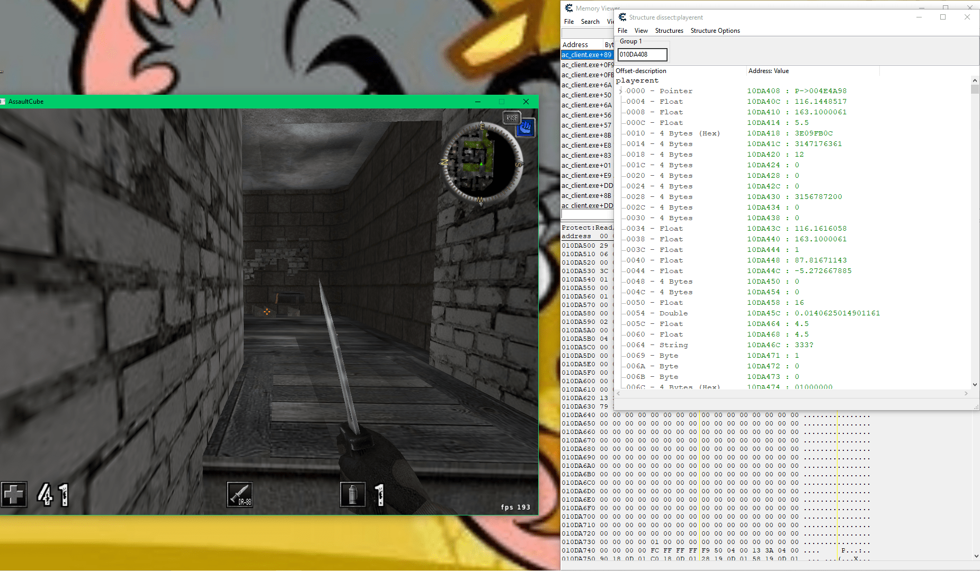
Task: Open the Structure Options menu
Action: [x=715, y=31]
